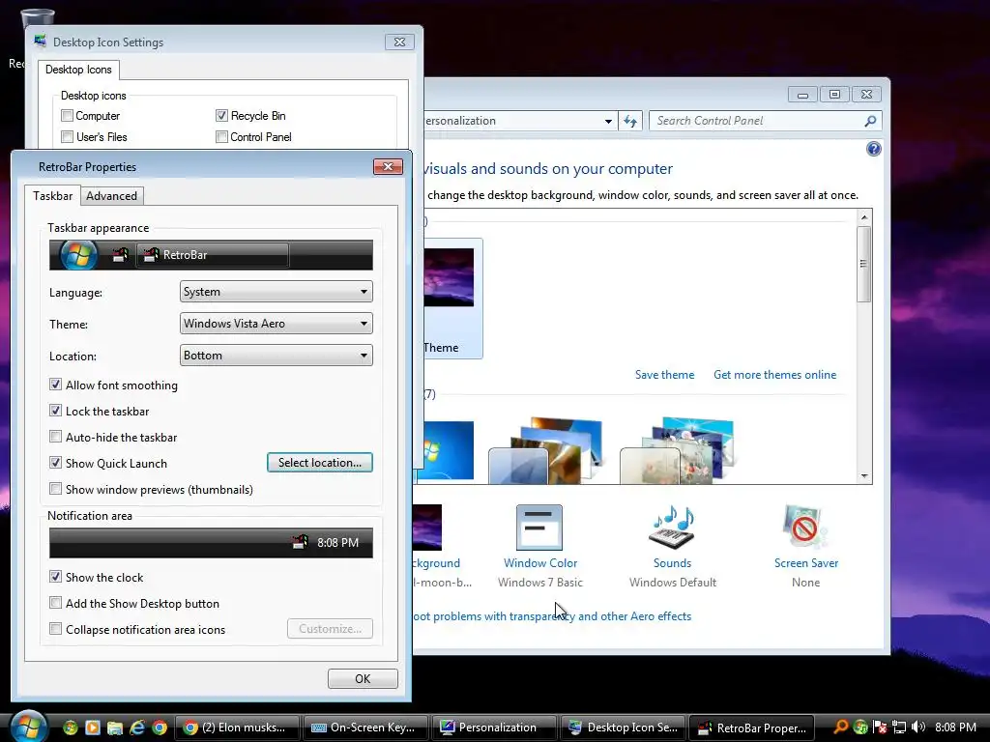Open the Aero transparency troubleshoot link
990x742 pixels.
552,616
